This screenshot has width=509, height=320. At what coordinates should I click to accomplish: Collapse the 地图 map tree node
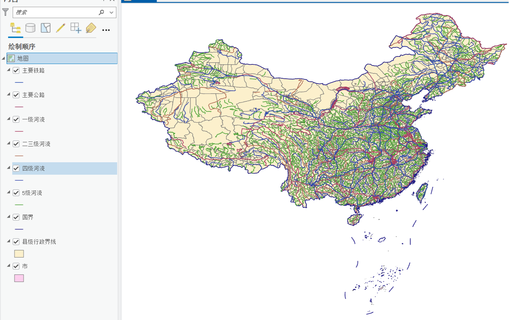coord(4,58)
